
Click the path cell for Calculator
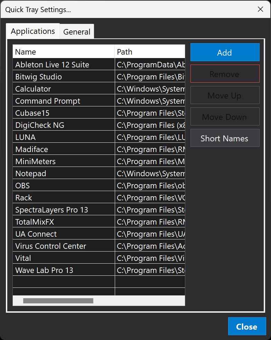click(x=150, y=89)
